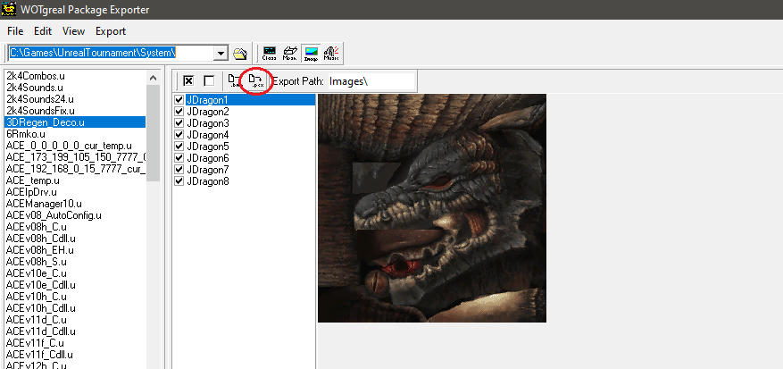Select the JDragon5 texture name

(x=208, y=147)
